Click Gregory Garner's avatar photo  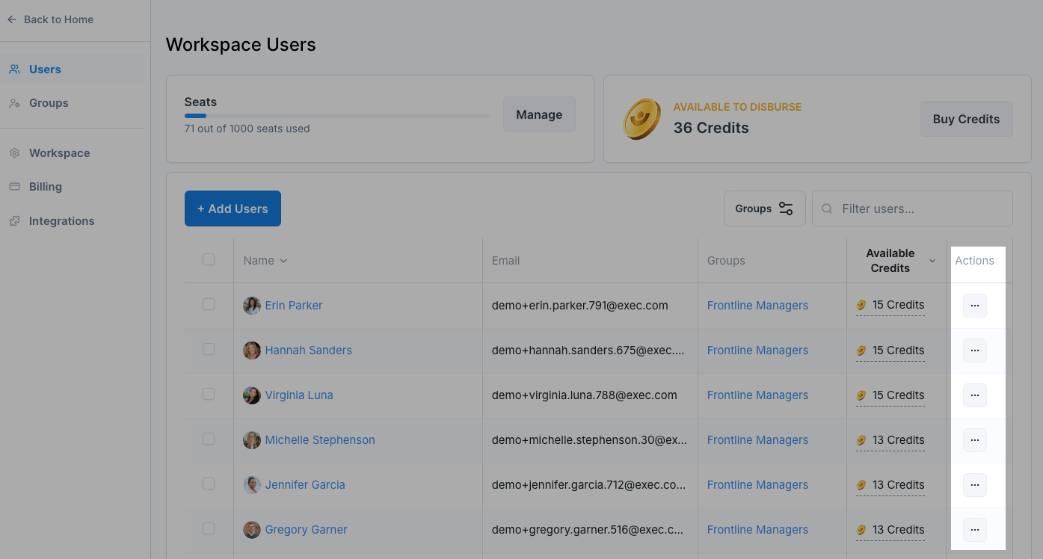[252, 530]
